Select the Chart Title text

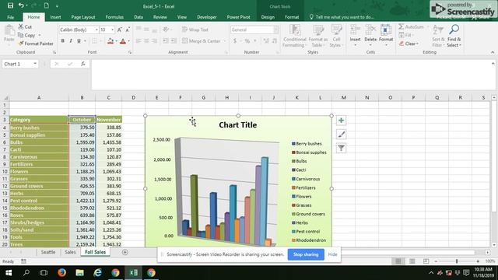[238, 124]
